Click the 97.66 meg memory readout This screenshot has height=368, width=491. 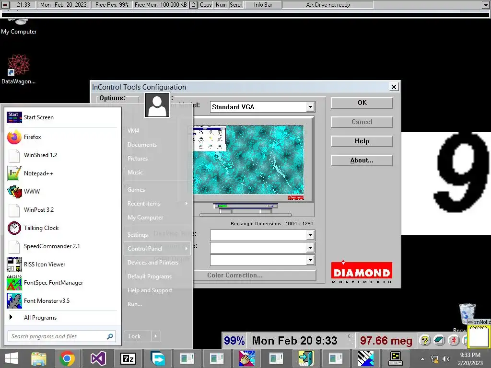tap(386, 340)
